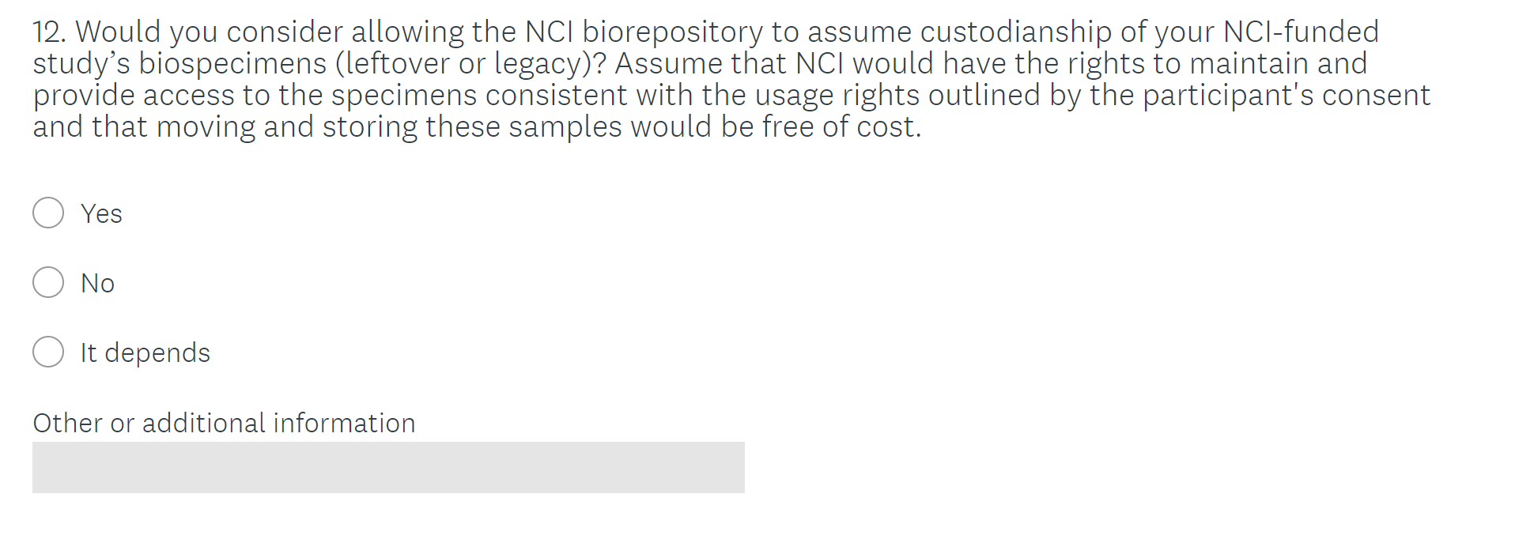Image resolution: width=1515 pixels, height=535 pixels.
Task: Click the "No" answer label text
Action: pyautogui.click(x=97, y=283)
